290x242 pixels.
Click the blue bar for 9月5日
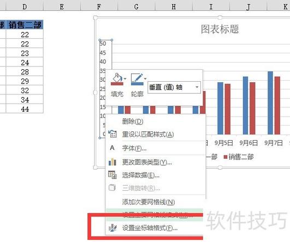coord(220,108)
